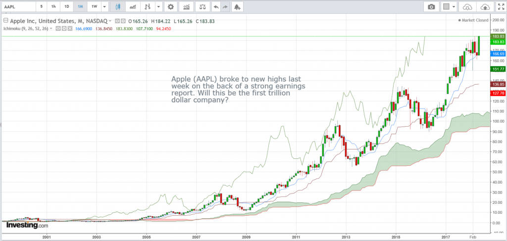The image size is (507, 241).
Task: Click the Ichimoku value 166.6900
Action: (83, 29)
